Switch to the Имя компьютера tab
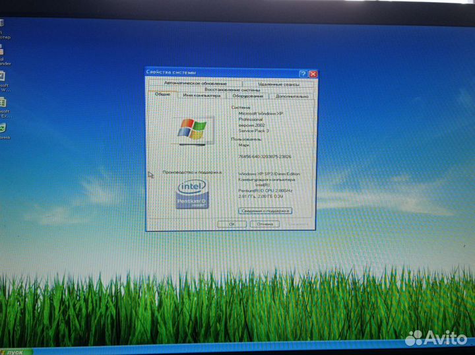This screenshot has width=475, height=355. (x=202, y=96)
